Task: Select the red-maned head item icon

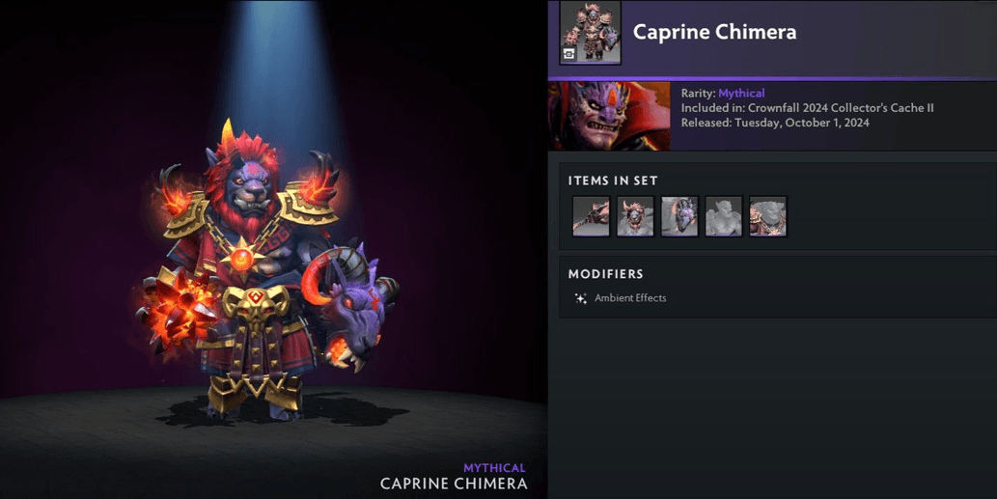Action: pyautogui.click(x=634, y=216)
